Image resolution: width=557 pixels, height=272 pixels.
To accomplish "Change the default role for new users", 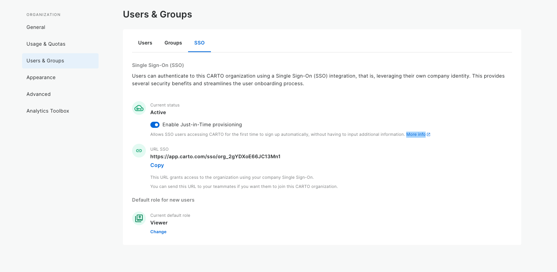I will [x=158, y=232].
